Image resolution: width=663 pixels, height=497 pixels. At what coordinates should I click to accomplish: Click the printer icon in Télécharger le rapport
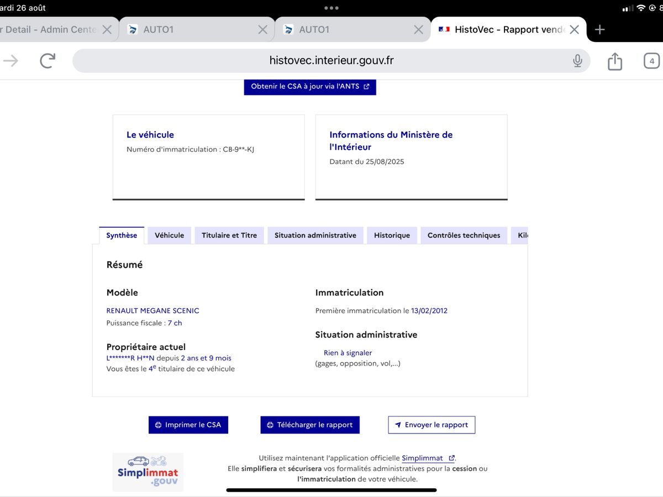tap(270, 425)
